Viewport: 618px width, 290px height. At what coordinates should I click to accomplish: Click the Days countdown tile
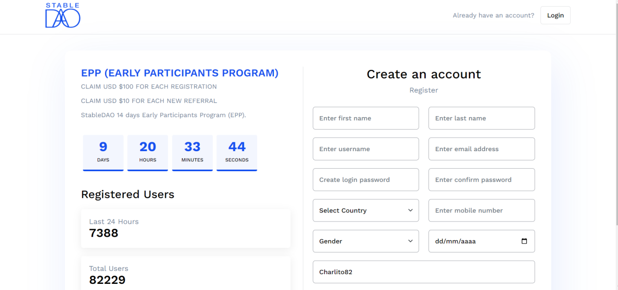click(x=103, y=153)
